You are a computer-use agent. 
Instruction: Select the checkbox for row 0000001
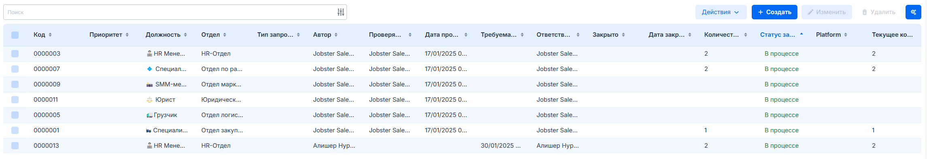click(x=15, y=130)
